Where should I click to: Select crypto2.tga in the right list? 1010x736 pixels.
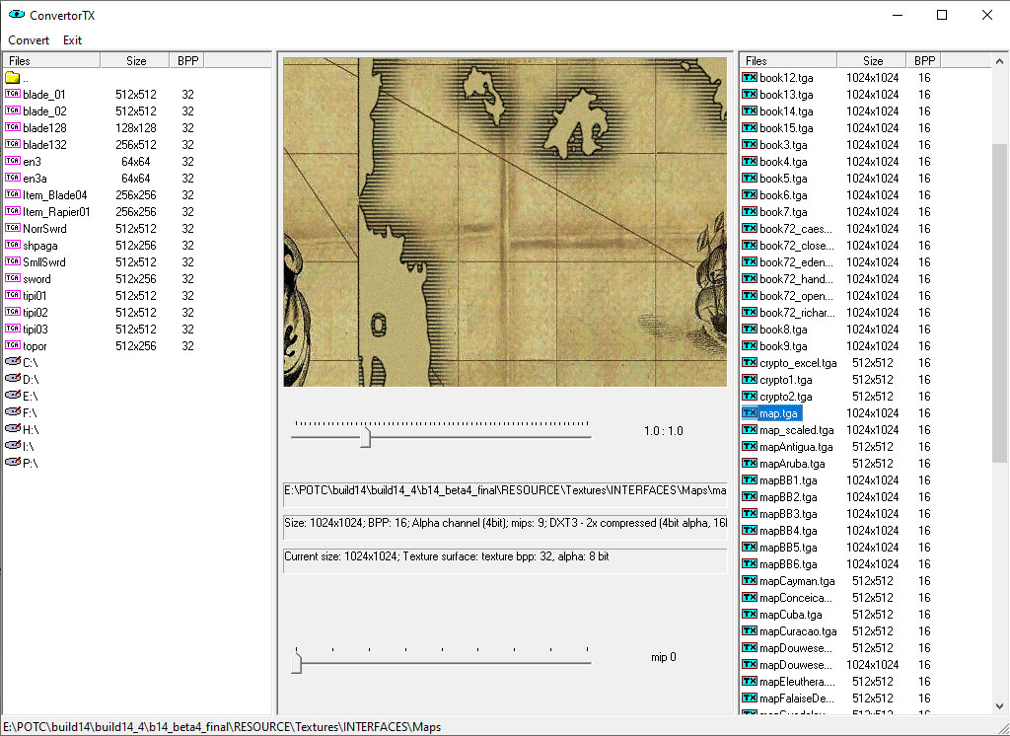click(x=786, y=396)
